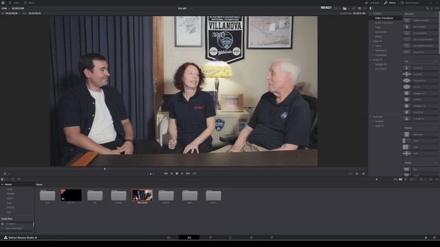440x247 pixels.
Task: Open Effects panel options menu
Action: pyautogui.click(x=437, y=8)
